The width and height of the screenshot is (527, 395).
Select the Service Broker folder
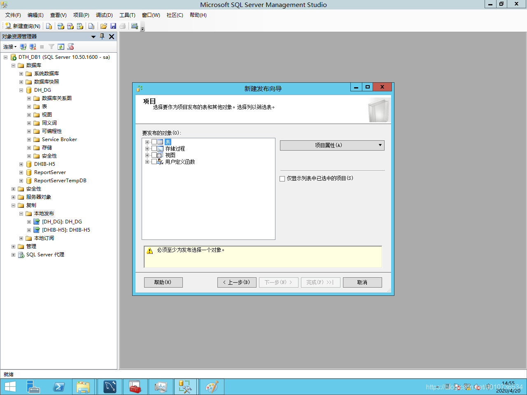pyautogui.click(x=59, y=139)
